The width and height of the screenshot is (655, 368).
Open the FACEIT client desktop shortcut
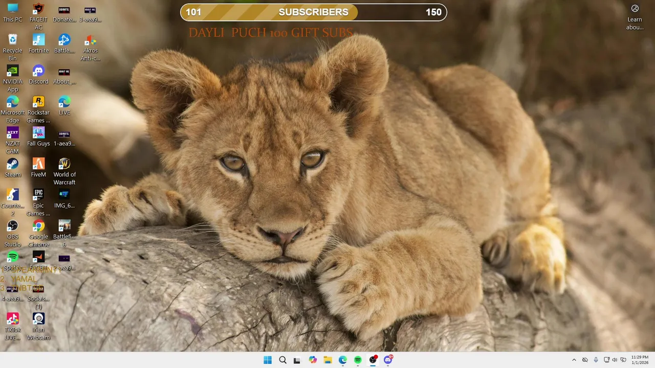click(x=38, y=261)
